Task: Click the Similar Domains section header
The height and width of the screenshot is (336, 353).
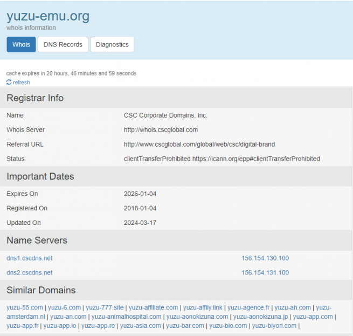Action: click(x=41, y=290)
